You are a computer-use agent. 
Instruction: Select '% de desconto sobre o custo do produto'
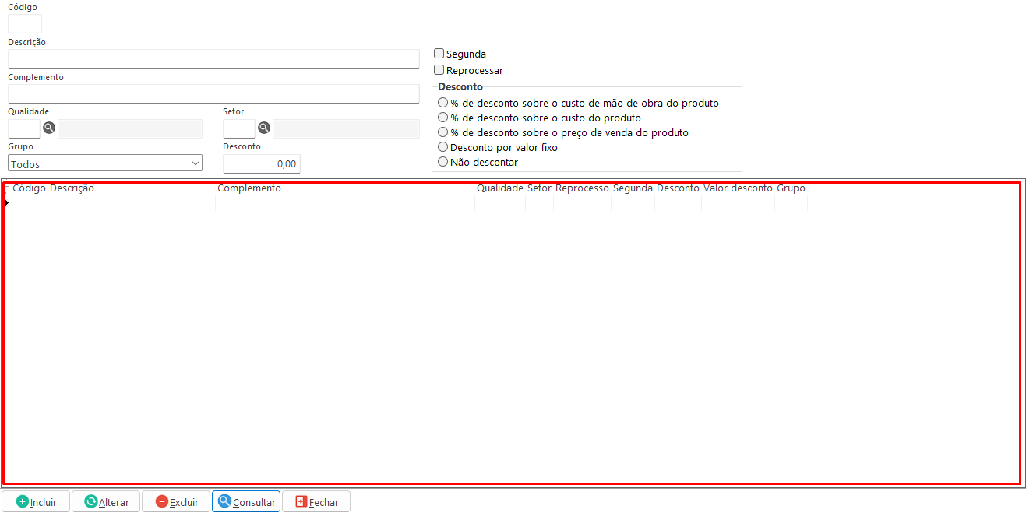click(443, 118)
